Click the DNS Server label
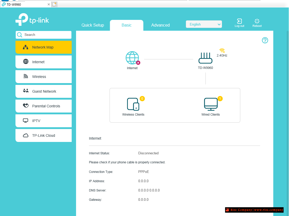The height and width of the screenshot is (216, 289). tap(97, 190)
